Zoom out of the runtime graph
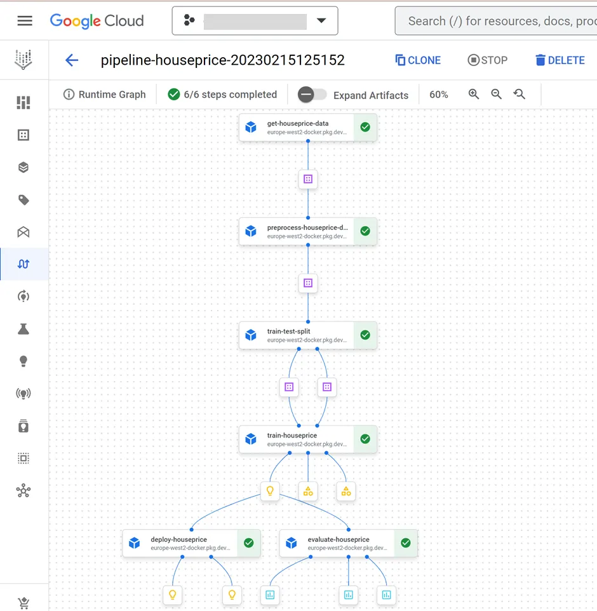The width and height of the screenshot is (597, 611). [x=497, y=94]
